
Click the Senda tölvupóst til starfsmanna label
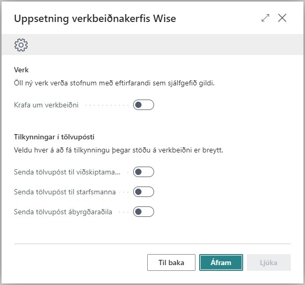[65, 192]
